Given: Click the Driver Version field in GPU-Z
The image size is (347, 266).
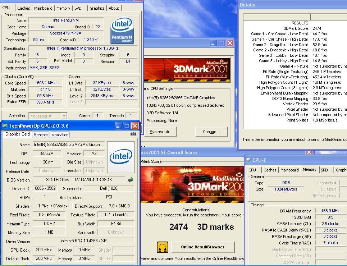Looking at the screenshot, I should pyautogui.click(x=84, y=241).
